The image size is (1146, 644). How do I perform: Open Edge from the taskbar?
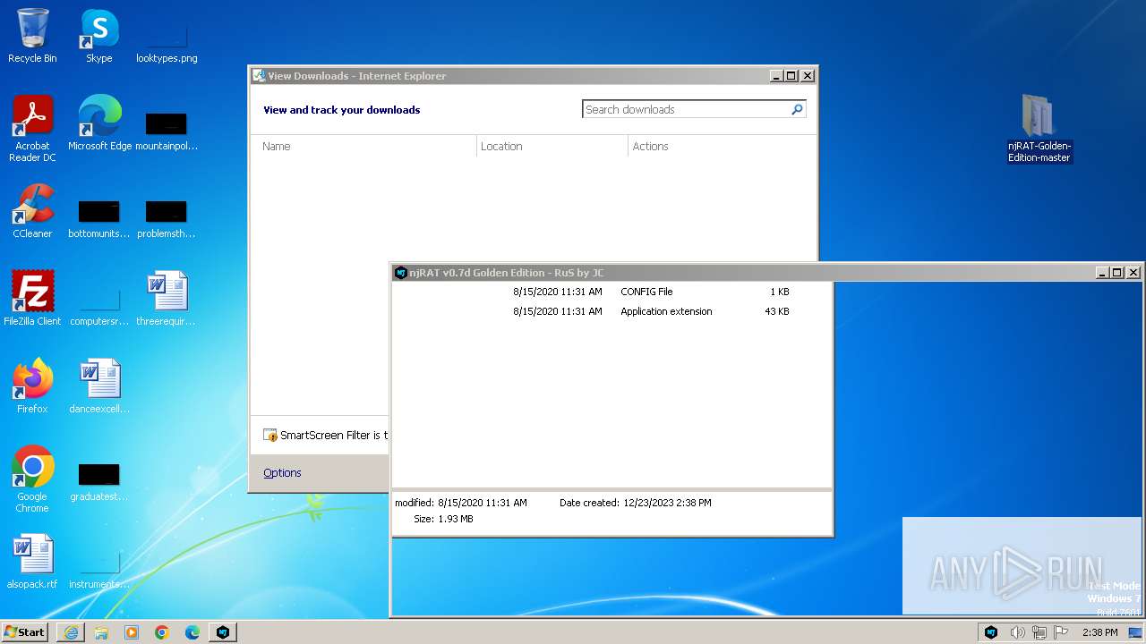(192, 632)
